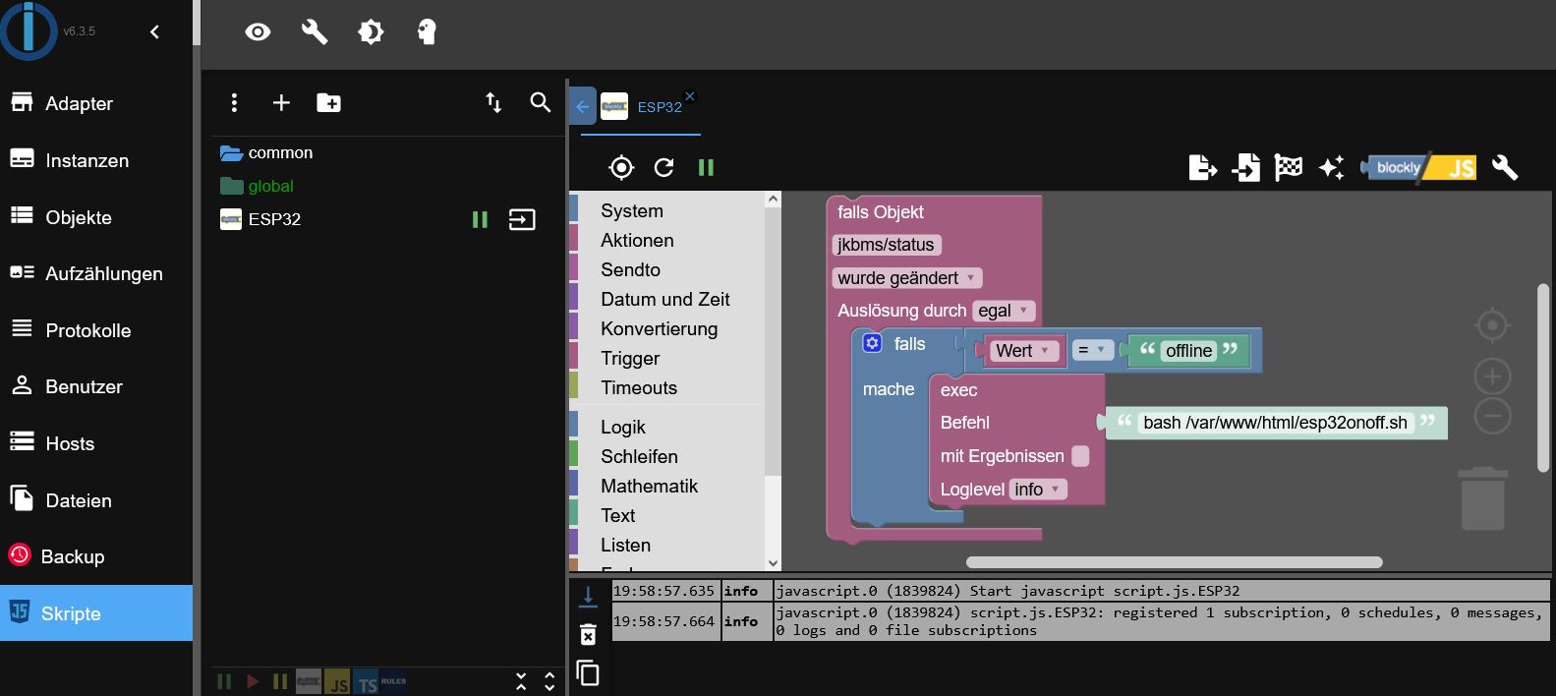Add new folder in scripts list
Image resolution: width=1556 pixels, height=696 pixels.
(x=328, y=103)
